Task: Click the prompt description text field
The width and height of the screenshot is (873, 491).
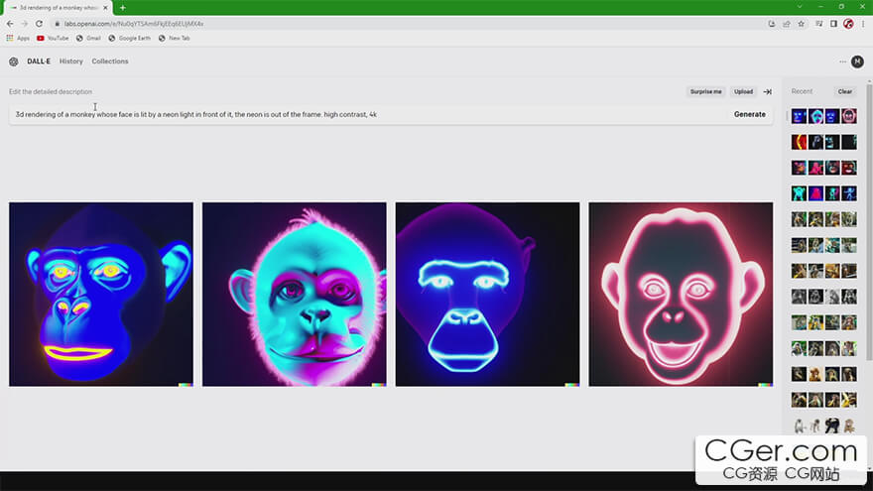Action: pyautogui.click(x=367, y=114)
